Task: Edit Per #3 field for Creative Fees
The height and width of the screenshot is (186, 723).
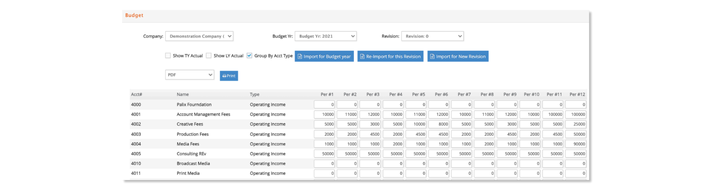Action: pos(370,124)
